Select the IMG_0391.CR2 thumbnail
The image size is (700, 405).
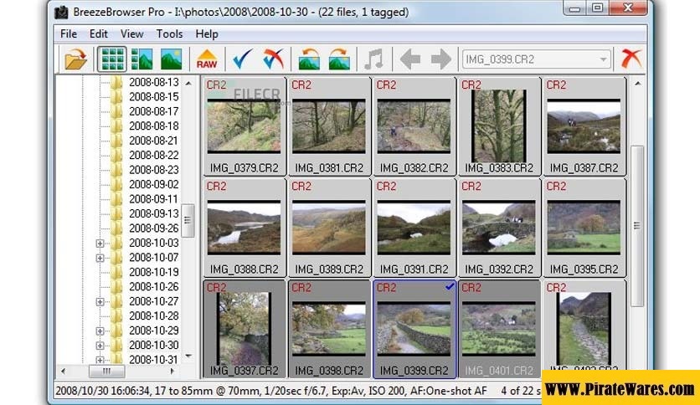coord(415,226)
